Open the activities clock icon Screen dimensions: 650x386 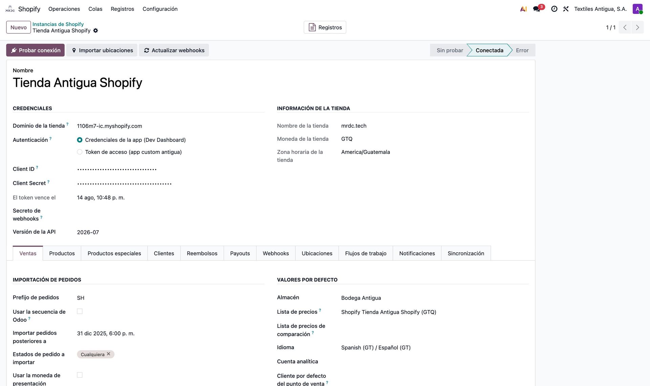tap(554, 9)
